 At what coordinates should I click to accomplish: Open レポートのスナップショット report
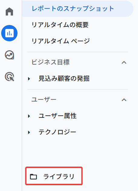click(x=78, y=9)
